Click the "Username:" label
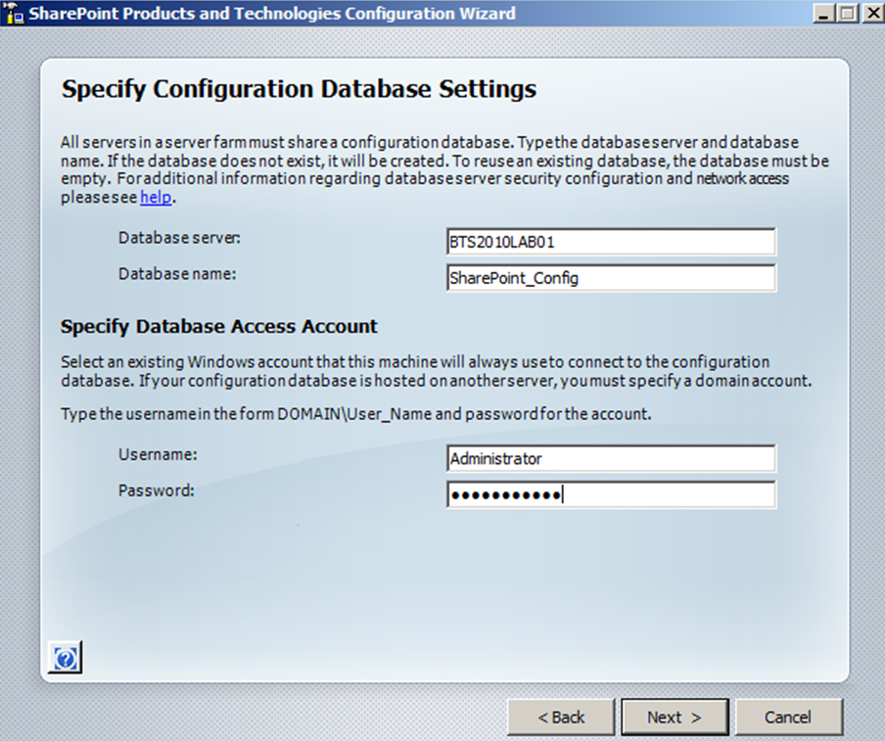The width and height of the screenshot is (885, 741). coord(158,454)
